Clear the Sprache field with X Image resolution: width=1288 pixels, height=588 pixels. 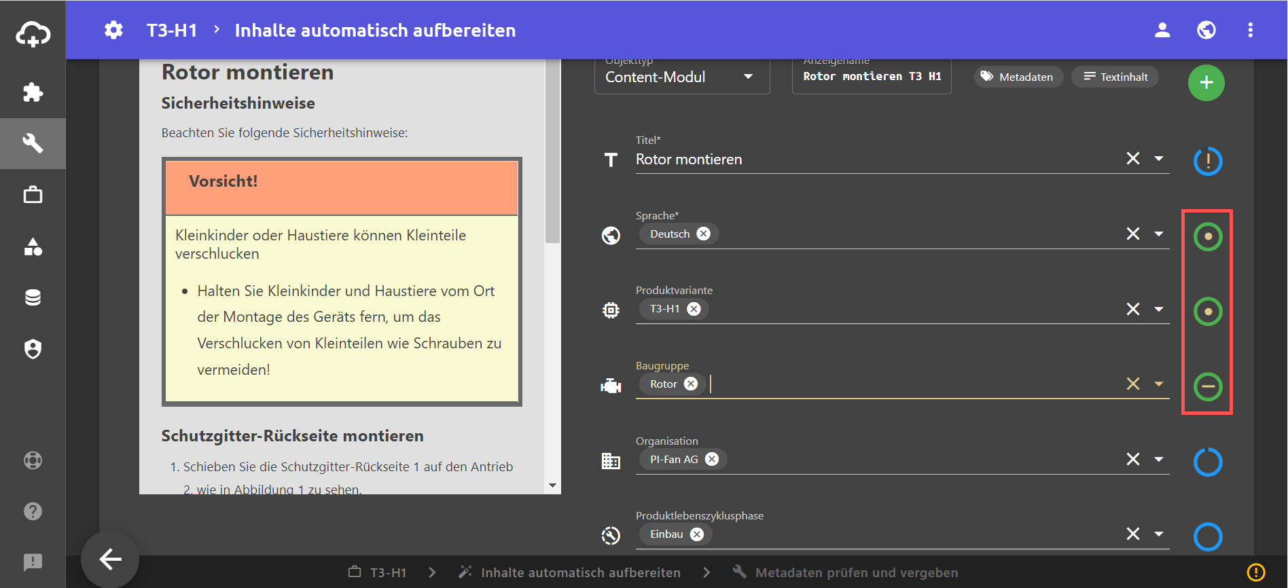tap(1133, 234)
